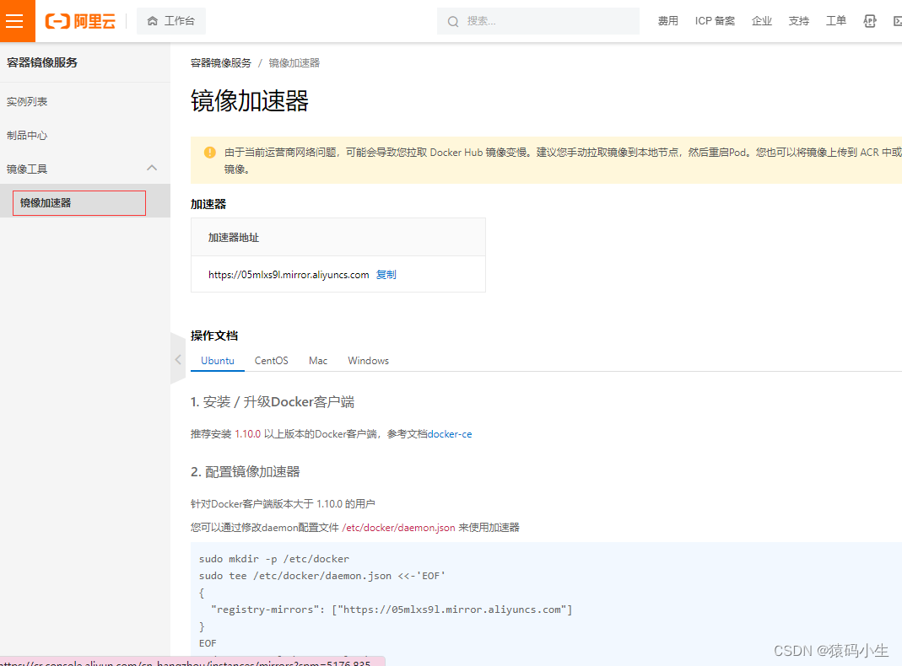The image size is (902, 666).
Task: Click the 镜像工具 sidebar heading
Action: [27, 169]
